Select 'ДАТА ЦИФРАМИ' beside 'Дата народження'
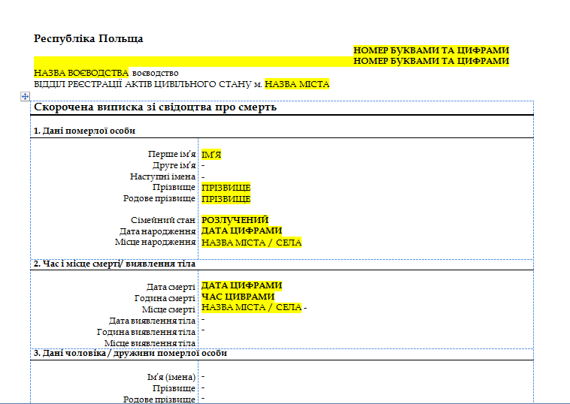The image size is (570, 404). pyautogui.click(x=241, y=231)
